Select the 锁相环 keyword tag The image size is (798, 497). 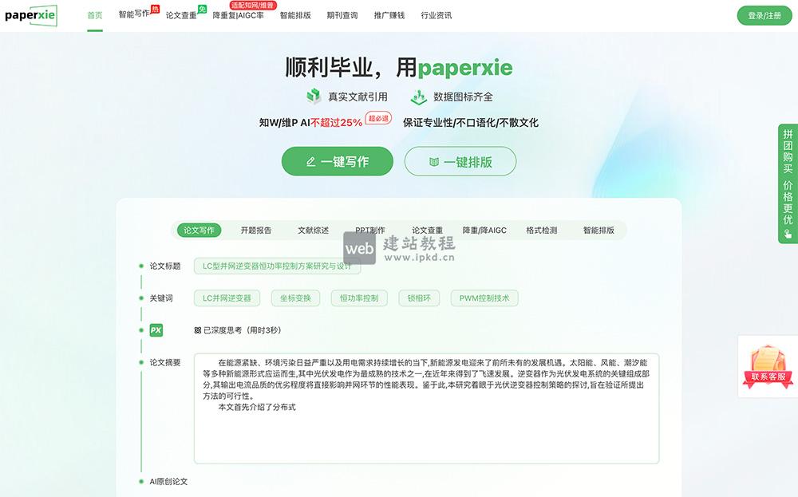(x=420, y=298)
